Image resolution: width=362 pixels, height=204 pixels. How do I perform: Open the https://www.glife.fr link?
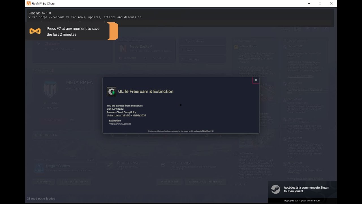pyautogui.click(x=120, y=124)
